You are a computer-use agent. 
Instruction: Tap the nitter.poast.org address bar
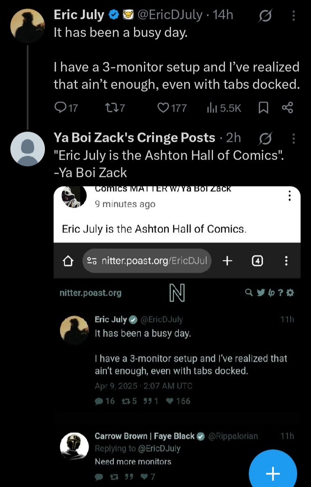[x=147, y=261]
